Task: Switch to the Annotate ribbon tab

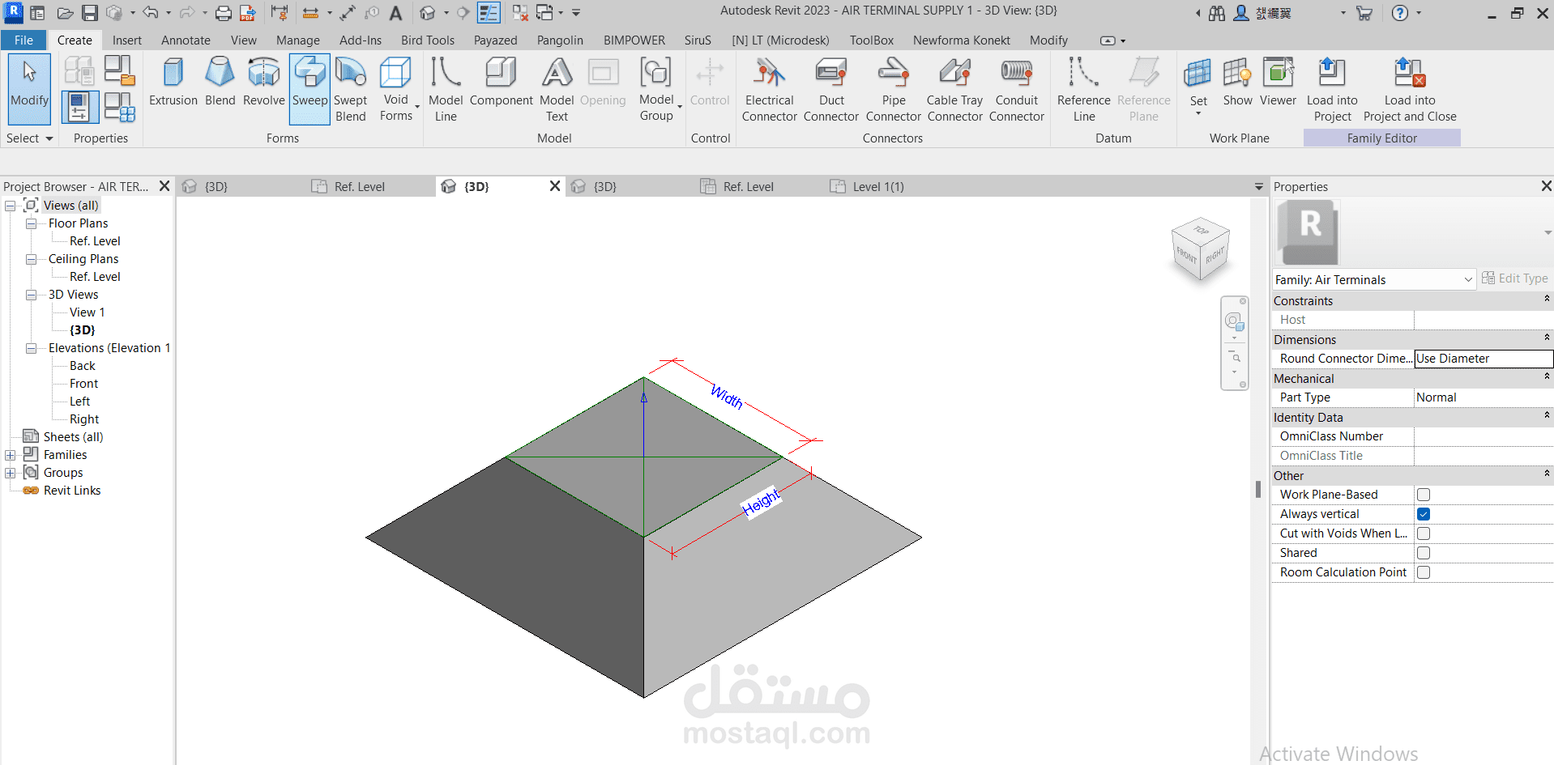Action: tap(186, 40)
